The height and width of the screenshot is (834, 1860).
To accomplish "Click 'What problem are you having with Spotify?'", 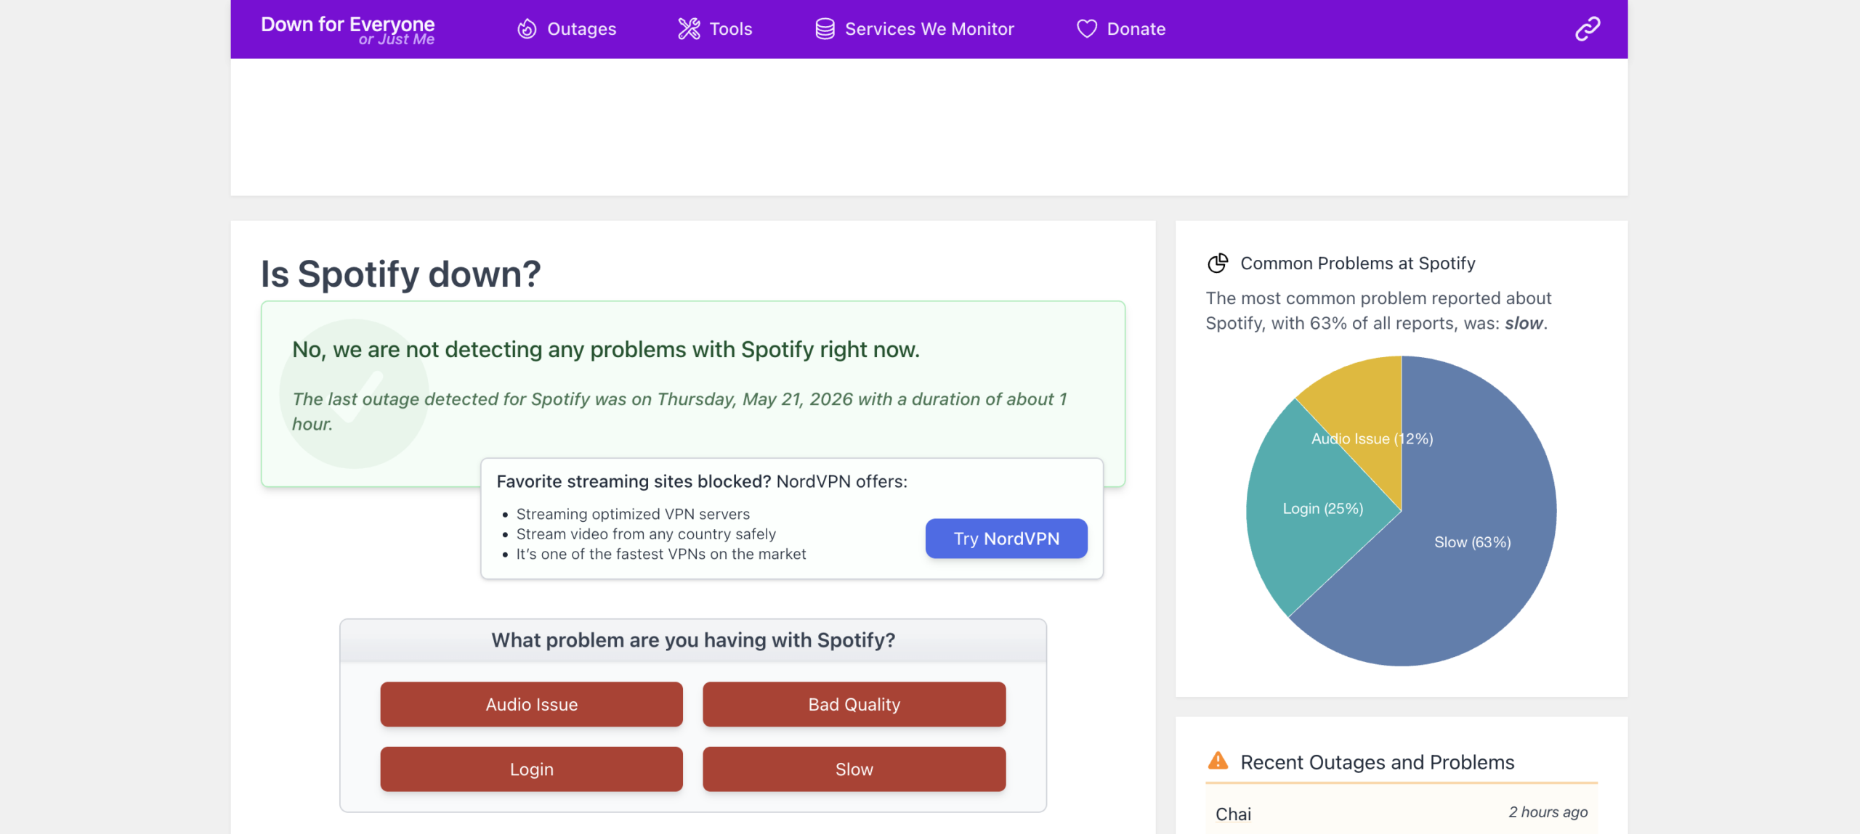I will click(693, 640).
